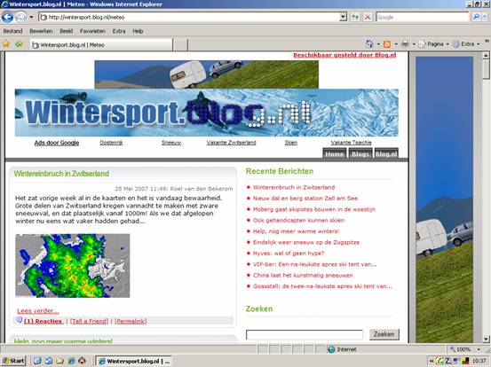491x367 pixels.
Task: Expand the address bar history dropdown
Action: [x=344, y=17]
